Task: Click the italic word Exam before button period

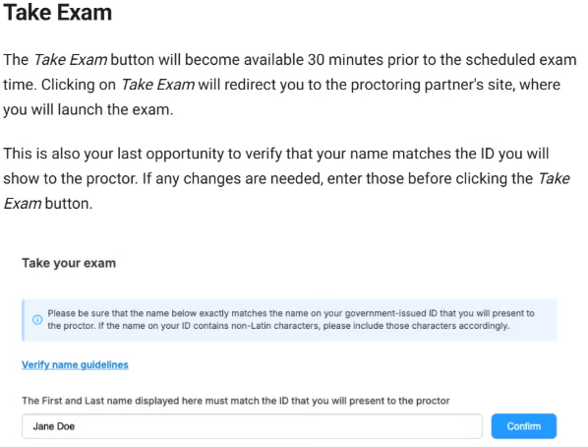Action: tap(23, 204)
